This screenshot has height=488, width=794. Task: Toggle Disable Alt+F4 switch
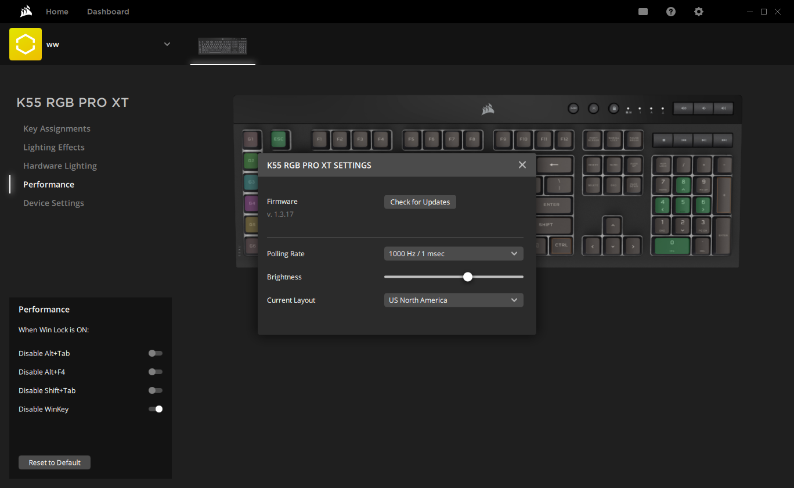[156, 372]
